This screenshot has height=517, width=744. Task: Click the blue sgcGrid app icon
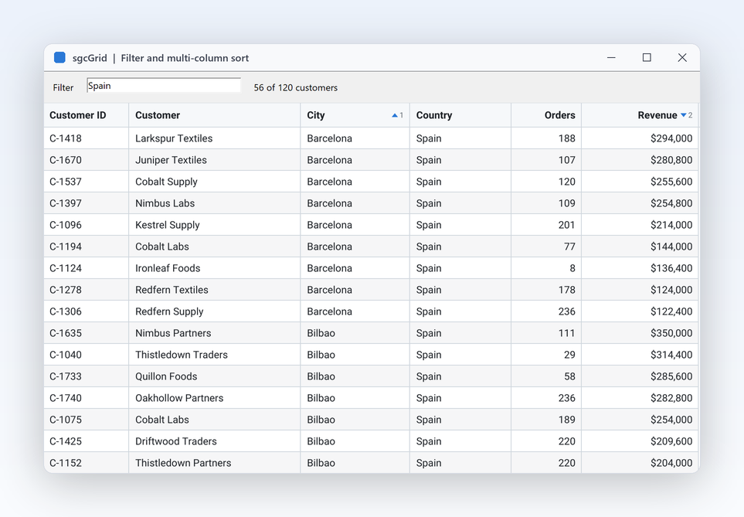59,57
